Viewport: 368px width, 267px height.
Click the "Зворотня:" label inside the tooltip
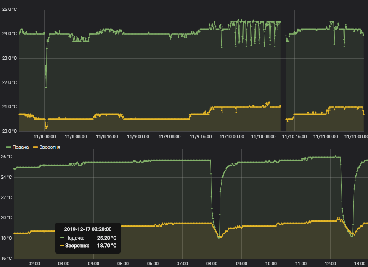(77, 246)
